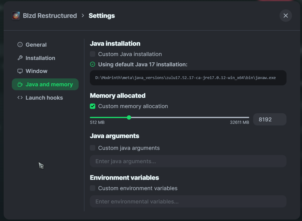
Task: Tick Custom environment variables checkbox
Action: click(x=93, y=188)
